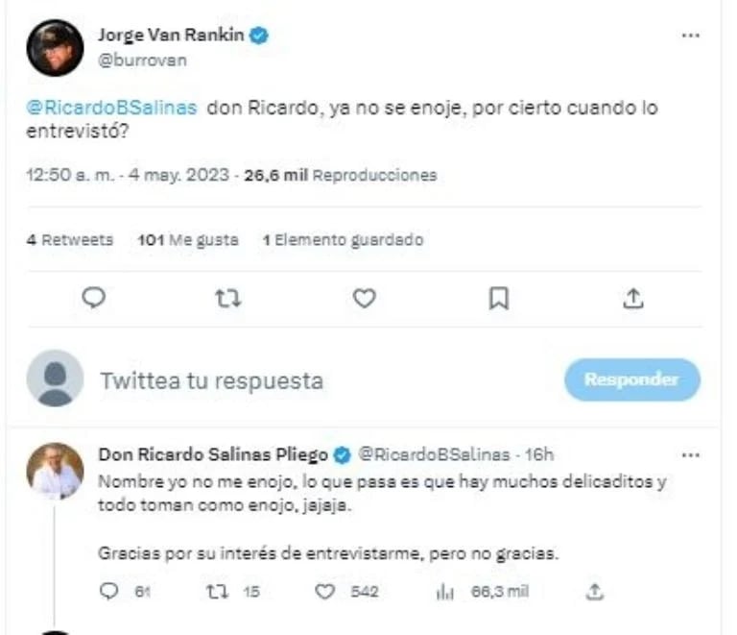This screenshot has width=737, height=635.
Task: Like Jorge Van Rankin's tweet
Action: [365, 299]
